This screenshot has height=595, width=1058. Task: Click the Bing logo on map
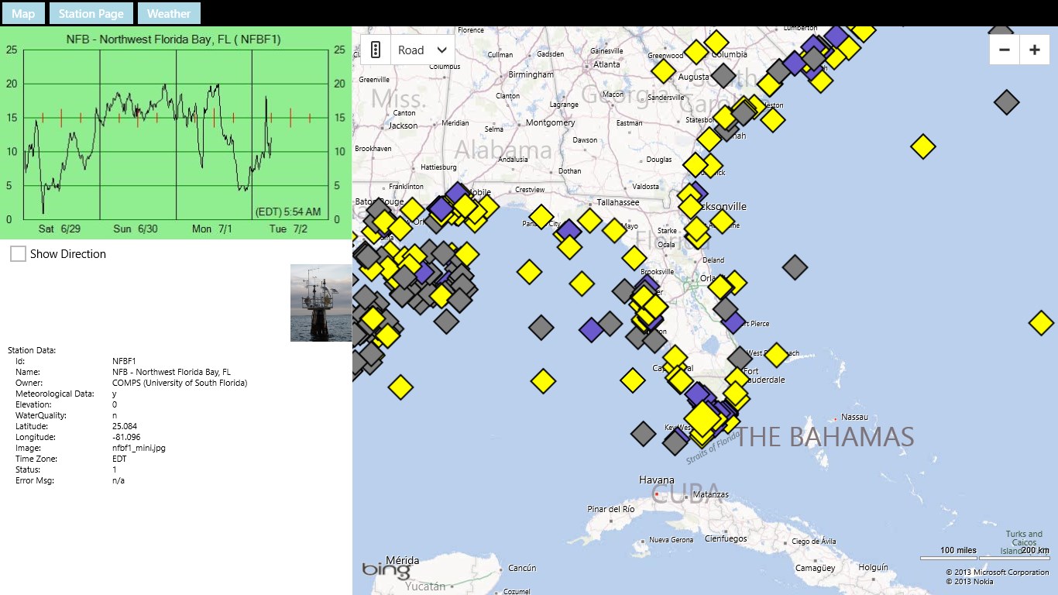pos(386,569)
